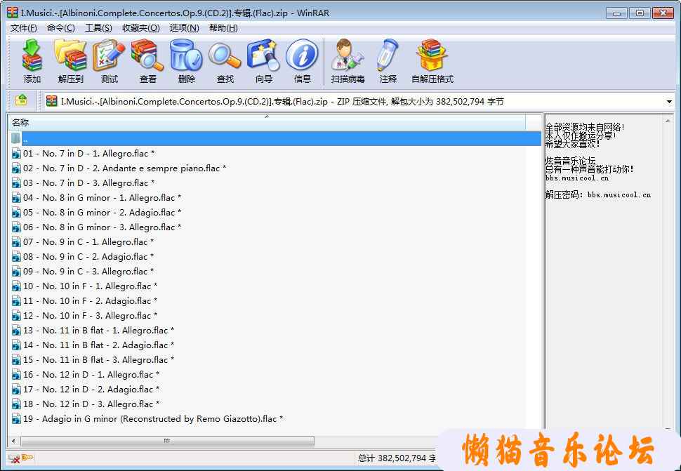Select 06 - No. 8 in G minor - 3. Allegro.flac
This screenshot has height=471, width=681.
click(x=96, y=227)
